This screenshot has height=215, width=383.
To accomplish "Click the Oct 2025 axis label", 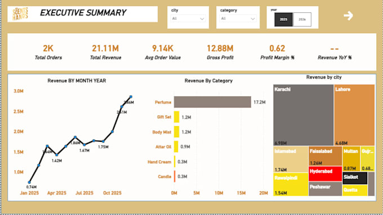I will 112,193.
